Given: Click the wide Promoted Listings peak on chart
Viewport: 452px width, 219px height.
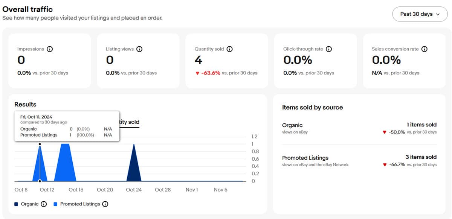Looking at the screenshot, I should [x=65, y=162].
